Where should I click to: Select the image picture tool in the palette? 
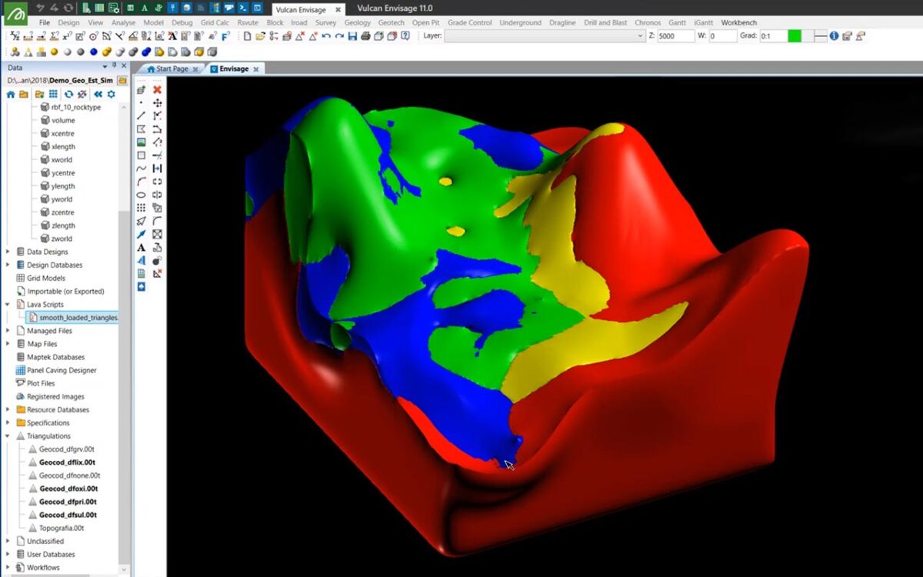[141, 142]
